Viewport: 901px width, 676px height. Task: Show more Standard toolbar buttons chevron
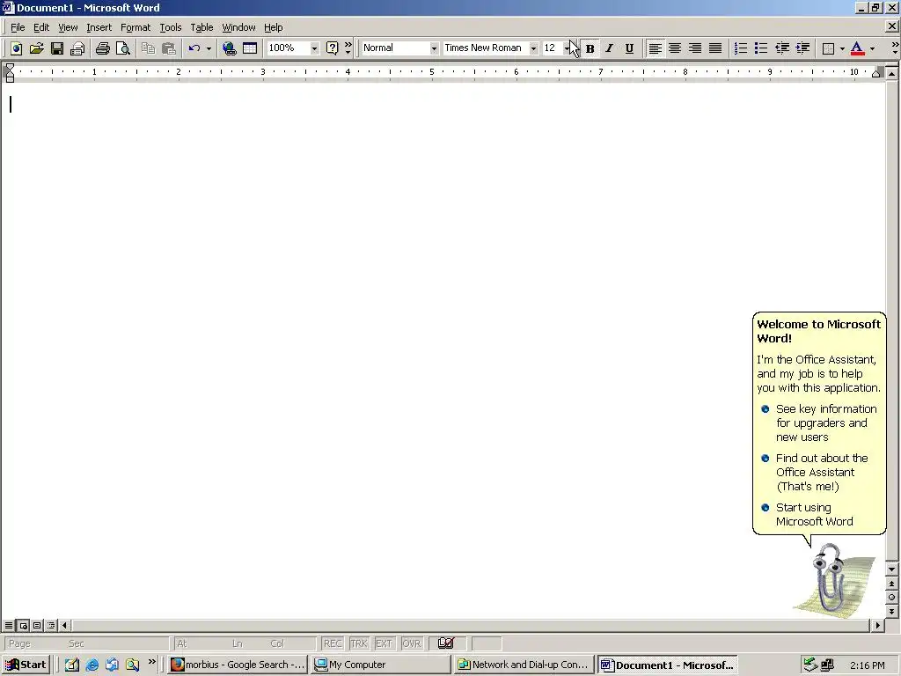click(348, 48)
